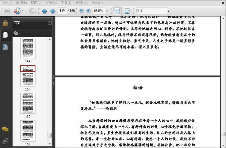Screen dimensions: 226x148
Task: Open the Find options dropdown arrow
Action: [x=168, y=11]
